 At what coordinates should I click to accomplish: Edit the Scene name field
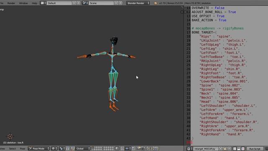101,3
